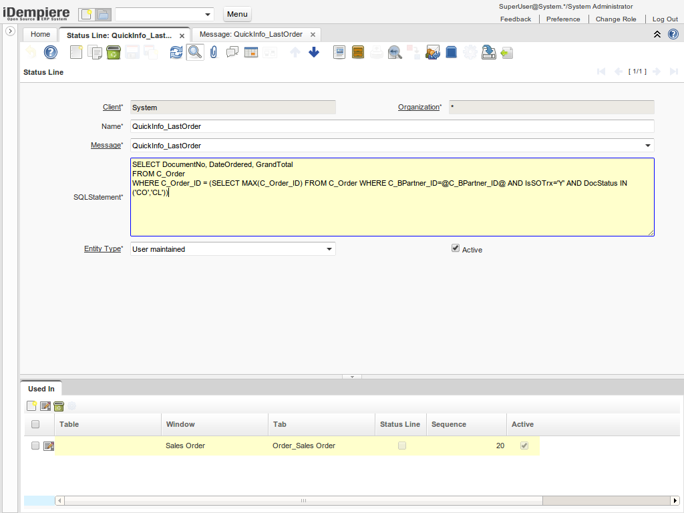This screenshot has width=684, height=513.
Task: Expand the Entity Type dropdown
Action: point(329,249)
